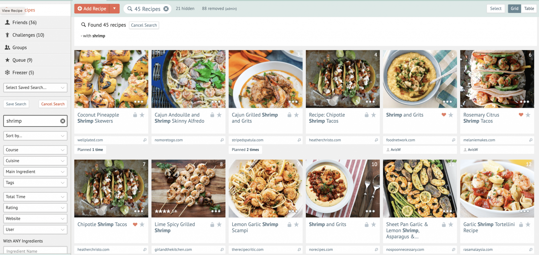539x255 pixels.
Task: Open the Sort by dropdown
Action: pyautogui.click(x=35, y=136)
